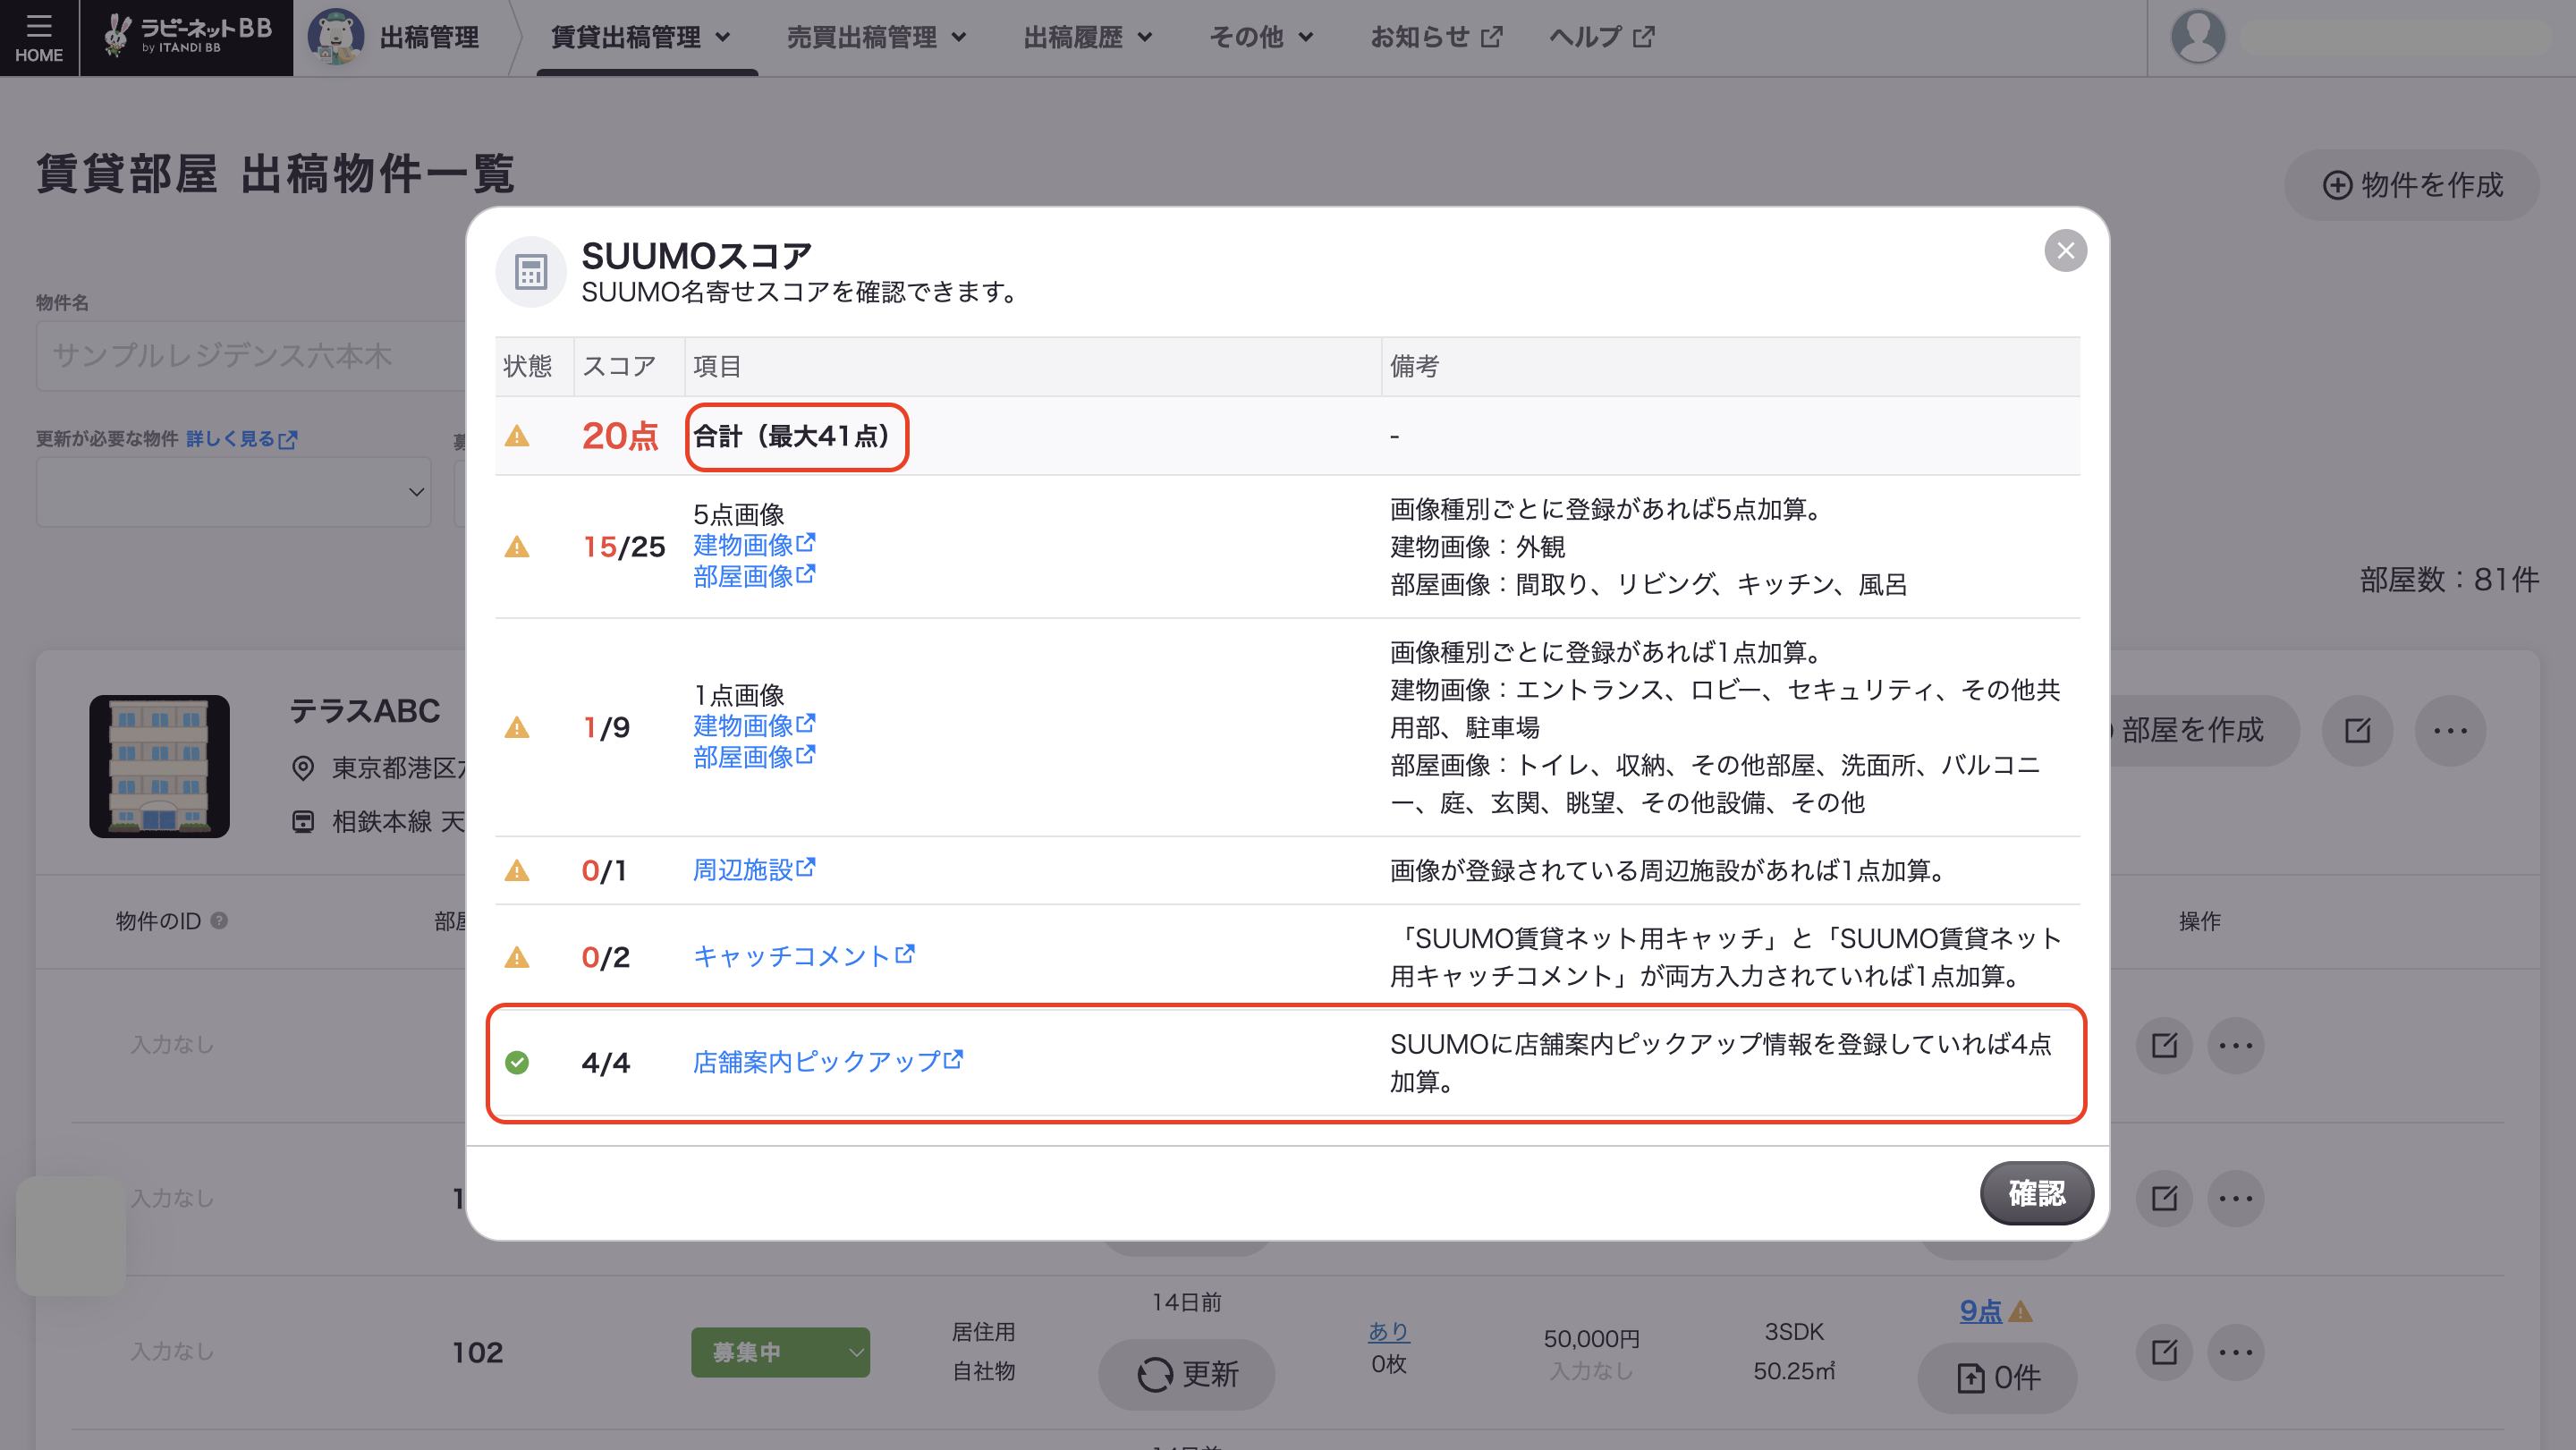Open the あり link in room 102 row
This screenshot has width=2576, height=1450.
(x=1388, y=1332)
